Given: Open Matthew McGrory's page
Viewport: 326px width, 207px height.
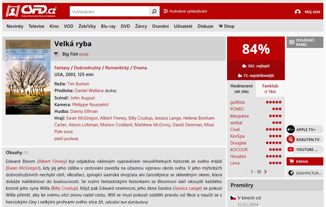Looking at the screenshot, I should [152, 125].
